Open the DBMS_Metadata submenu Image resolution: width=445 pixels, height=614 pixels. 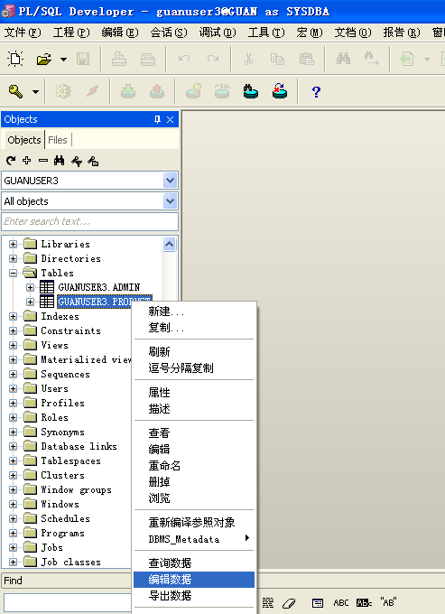(x=194, y=539)
